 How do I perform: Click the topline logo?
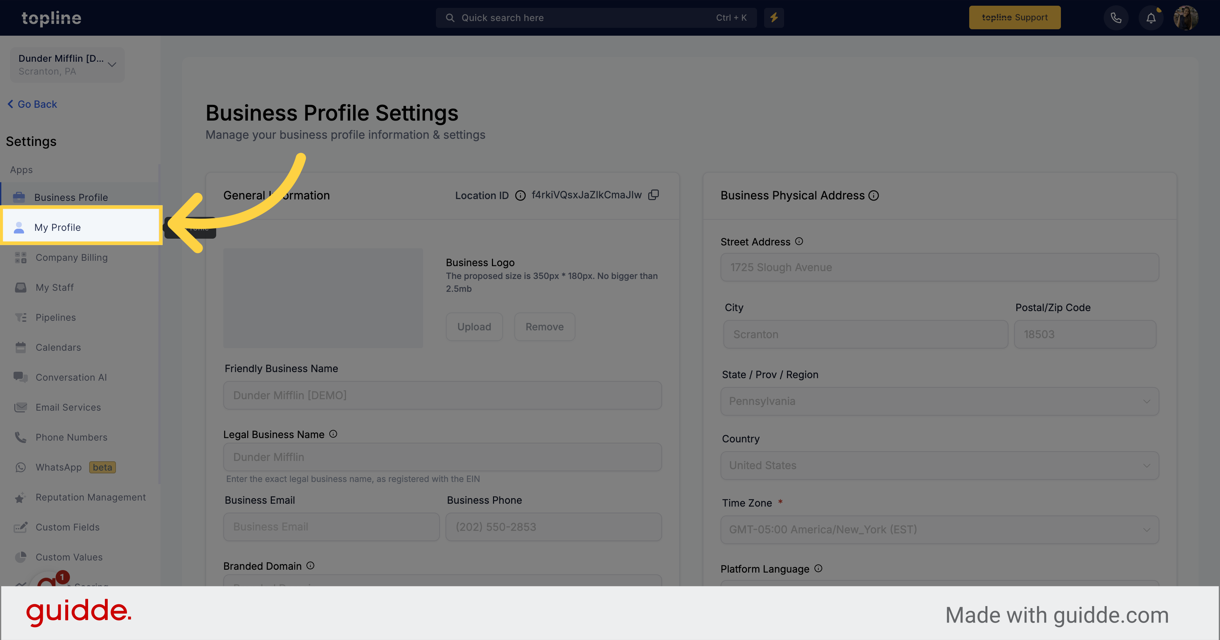click(x=51, y=18)
